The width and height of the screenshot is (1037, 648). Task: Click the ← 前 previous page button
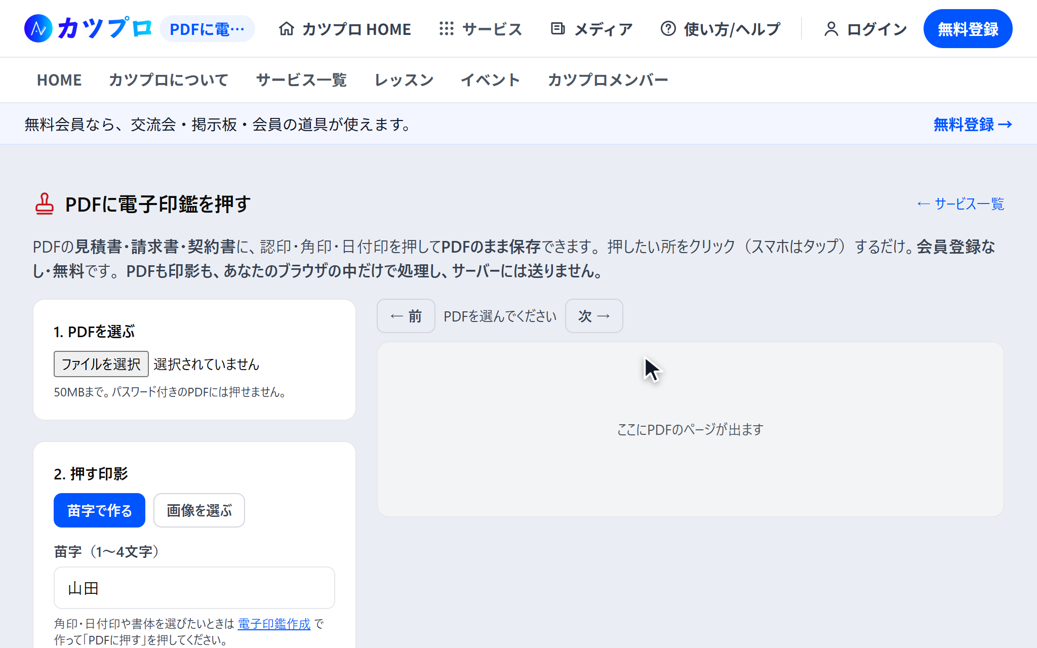coord(406,316)
